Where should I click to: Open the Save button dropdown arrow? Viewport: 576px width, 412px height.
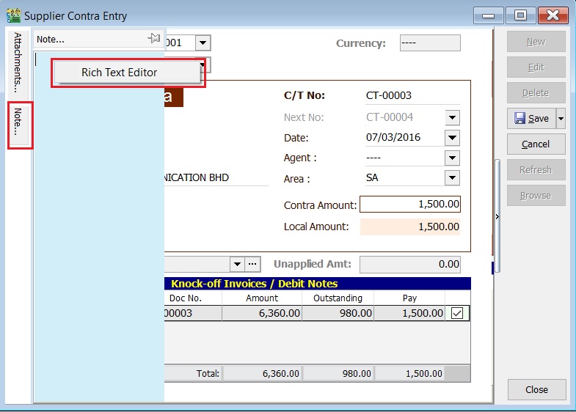(561, 118)
